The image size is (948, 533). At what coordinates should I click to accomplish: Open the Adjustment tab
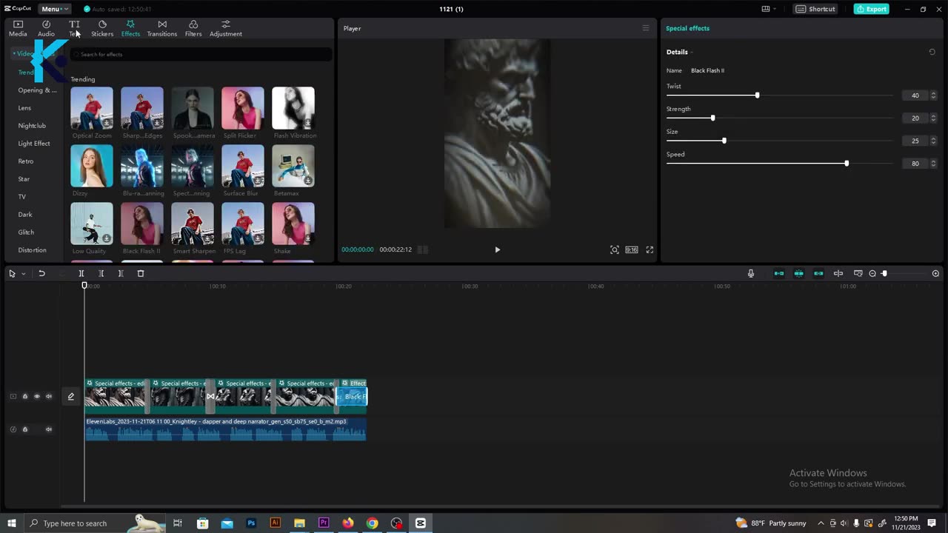pos(226,29)
